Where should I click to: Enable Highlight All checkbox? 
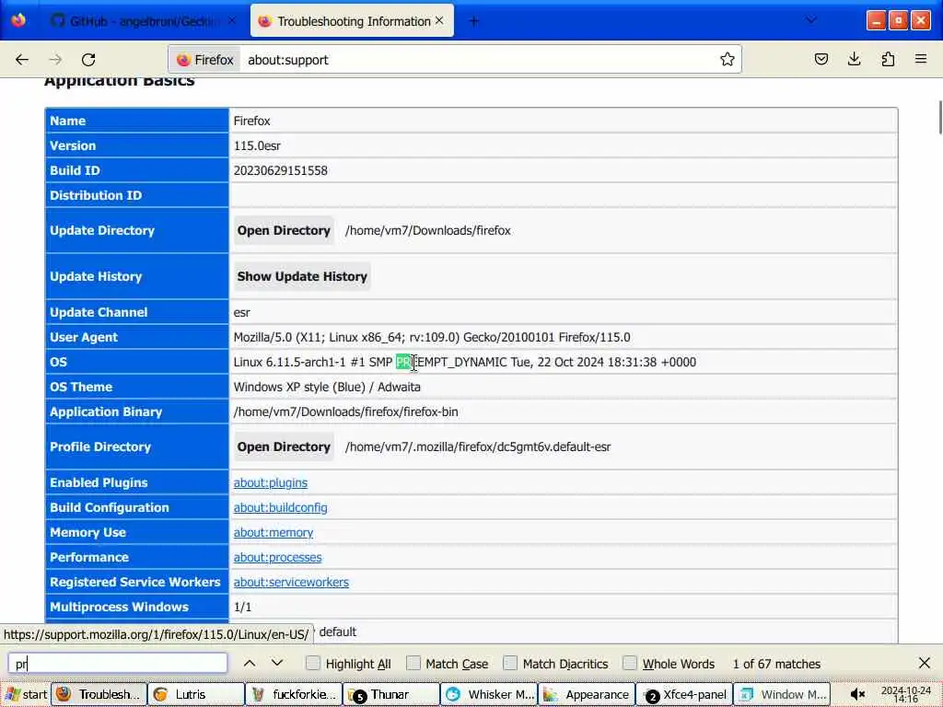313,663
